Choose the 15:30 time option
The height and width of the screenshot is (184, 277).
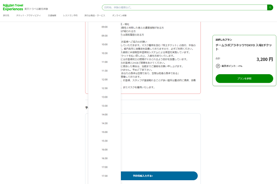(105, 141)
